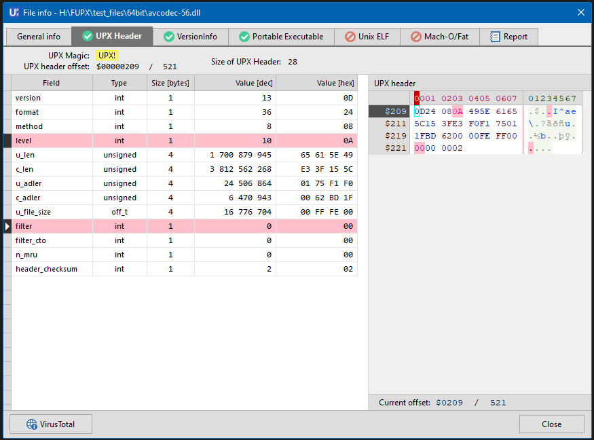
Task: Click the green checkmark on Portable Executable tab
Action: [244, 37]
